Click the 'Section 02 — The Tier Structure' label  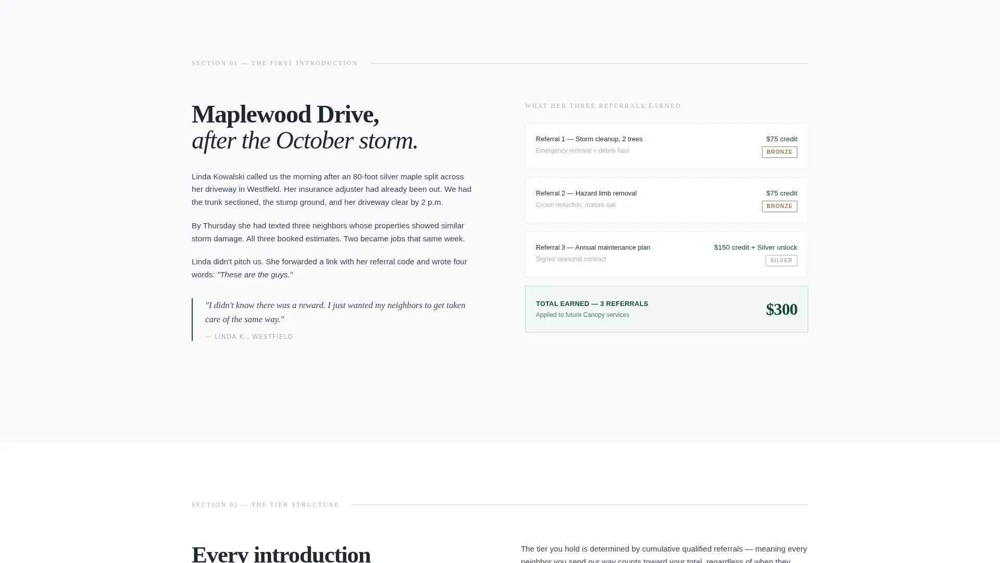pyautogui.click(x=265, y=505)
